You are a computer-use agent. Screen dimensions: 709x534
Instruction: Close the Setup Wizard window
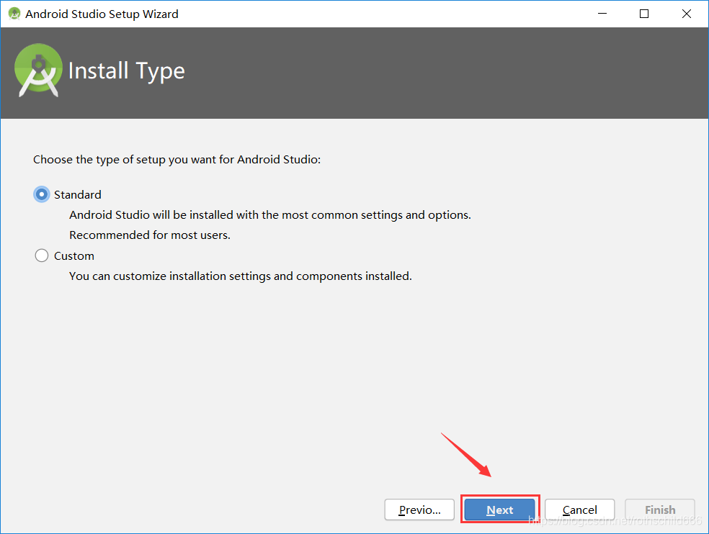point(687,14)
